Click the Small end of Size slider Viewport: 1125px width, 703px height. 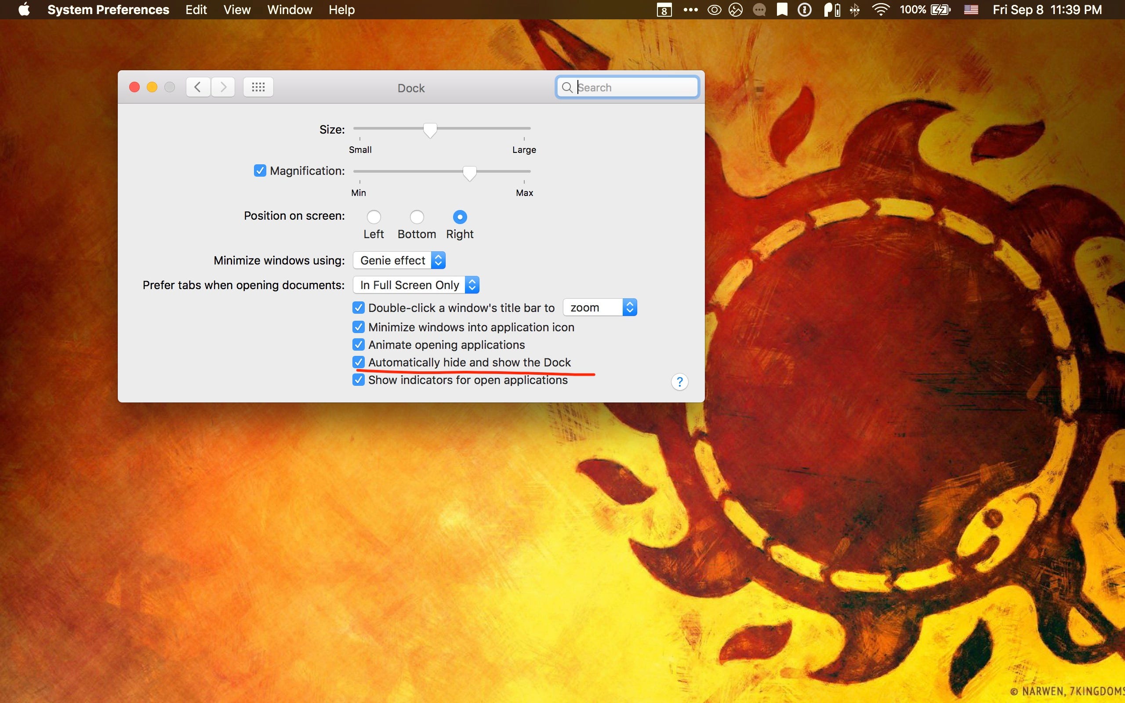tap(360, 149)
